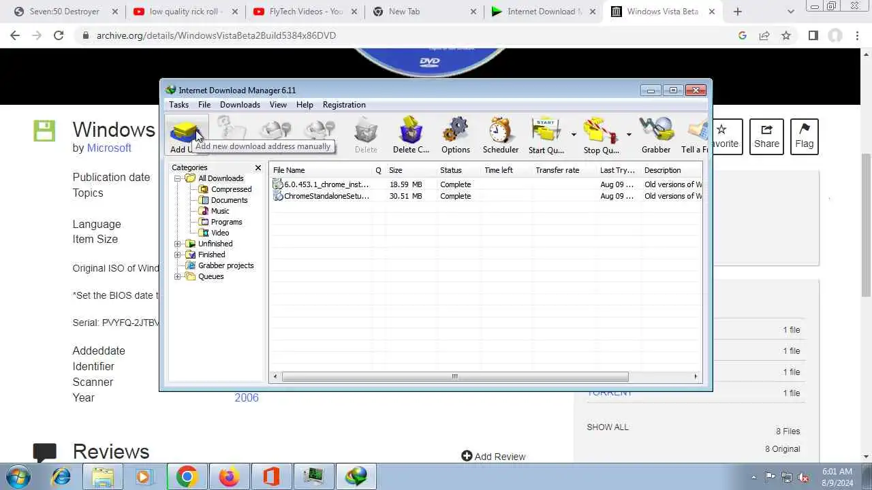This screenshot has height=490, width=872.
Task: Switch to the FlyTech Videos tab
Action: [304, 12]
